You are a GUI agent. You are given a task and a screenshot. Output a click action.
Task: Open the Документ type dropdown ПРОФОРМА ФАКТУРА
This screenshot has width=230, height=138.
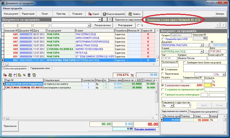point(202,45)
